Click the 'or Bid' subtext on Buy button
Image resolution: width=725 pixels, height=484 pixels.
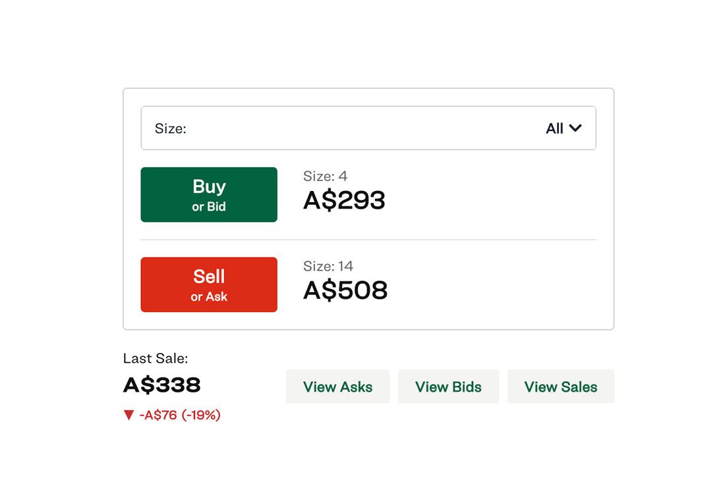pyautogui.click(x=209, y=207)
